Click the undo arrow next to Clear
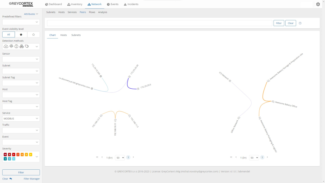This screenshot has height=183, width=325. pos(11,179)
